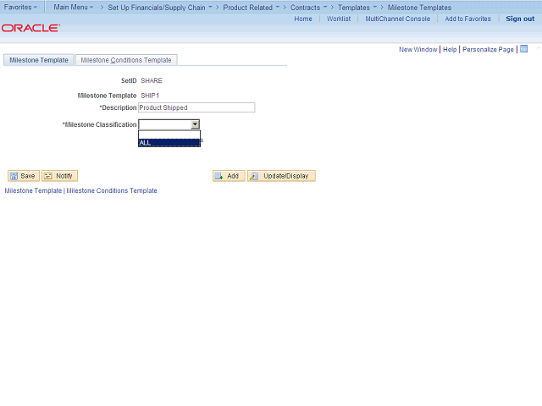The width and height of the screenshot is (542, 406).
Task: Click the Save button
Action: click(x=24, y=176)
